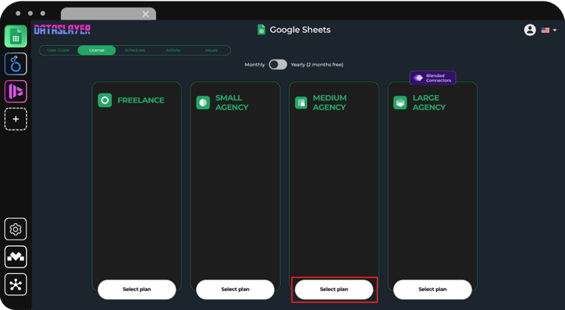This screenshot has height=310, width=565.
Task: Select plan for Medium Agency
Action: (x=334, y=289)
